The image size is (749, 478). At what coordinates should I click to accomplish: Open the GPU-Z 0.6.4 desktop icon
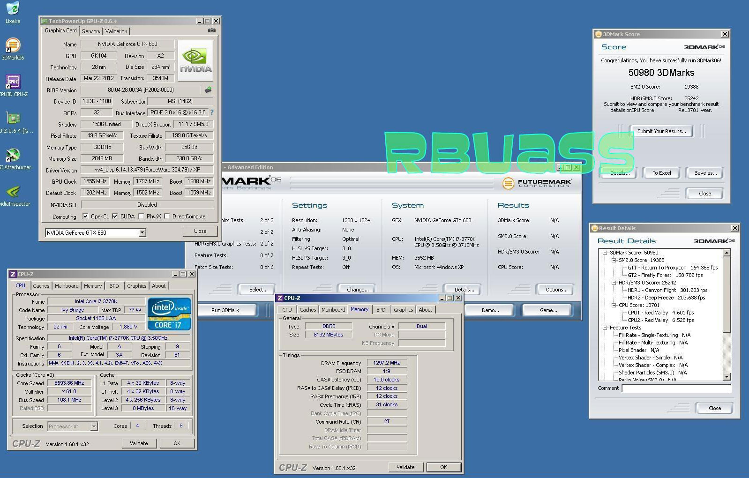pos(14,122)
